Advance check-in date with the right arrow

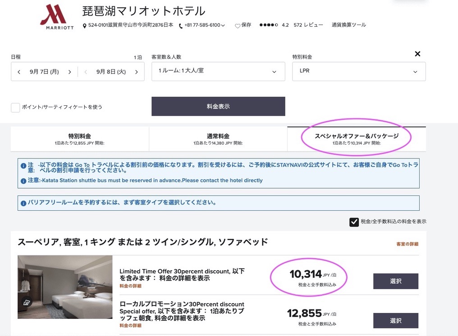click(x=69, y=72)
